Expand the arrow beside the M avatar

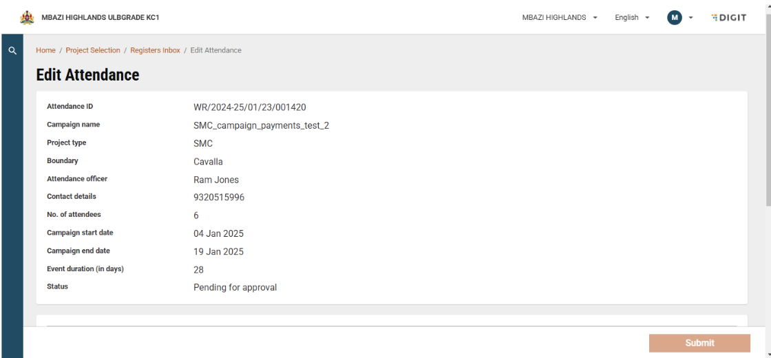pyautogui.click(x=690, y=17)
